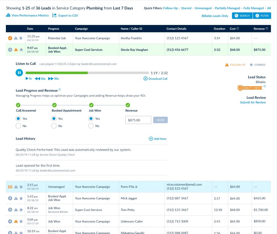Select Yes for Job Won
Viewport: 277px width, 234px height.
[91, 118]
